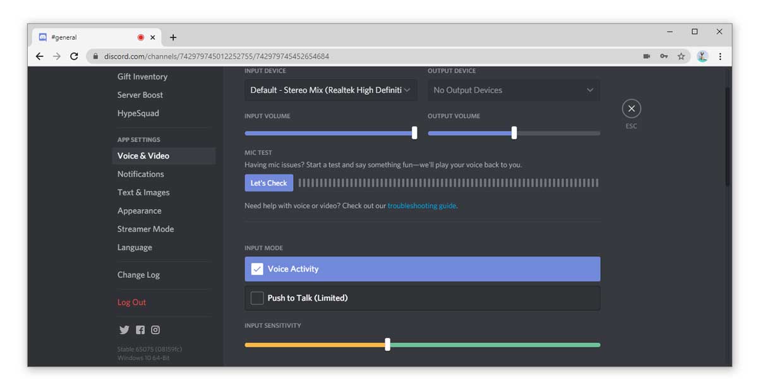The width and height of the screenshot is (758, 391).
Task: Click the Input Sensitivity slider handle
Action: coord(387,344)
